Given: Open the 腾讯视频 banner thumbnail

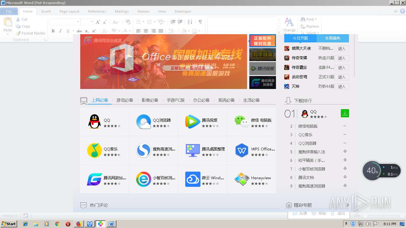Looking at the screenshot, I should pos(262,68).
